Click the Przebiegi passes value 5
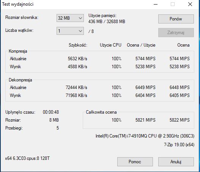Viewport: 200px width, 172px height. point(58,128)
